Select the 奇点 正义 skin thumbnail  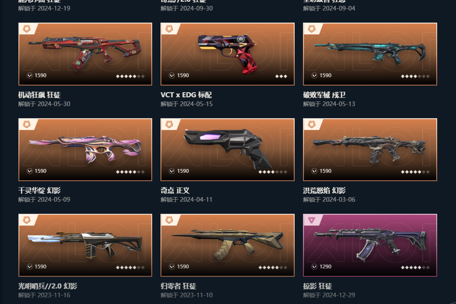tap(228, 149)
